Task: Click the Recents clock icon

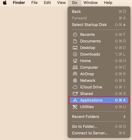Action: (75, 35)
